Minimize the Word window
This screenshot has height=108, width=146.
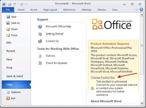tap(124, 4)
